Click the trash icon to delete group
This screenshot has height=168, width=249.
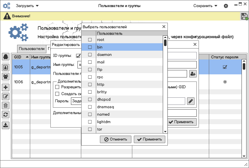[x=6, y=105]
